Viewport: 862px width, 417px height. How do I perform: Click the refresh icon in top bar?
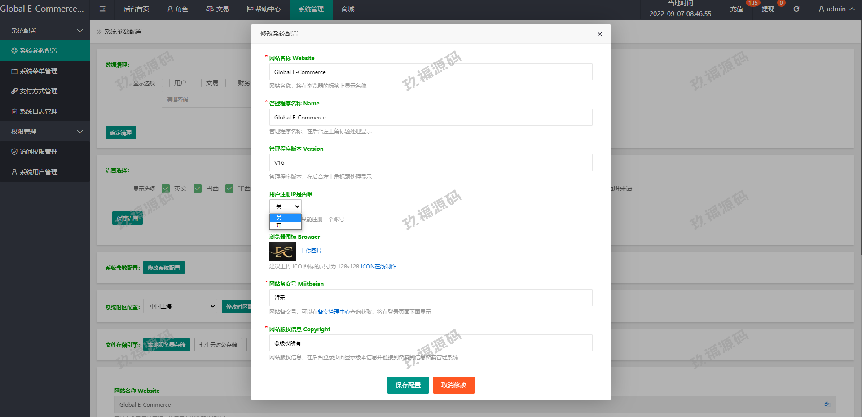pos(796,9)
